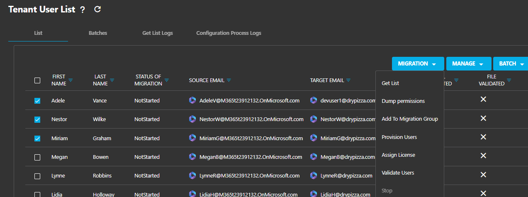This screenshot has width=528, height=197.
Task: Refresh the Tenant User List
Action: tap(97, 9)
